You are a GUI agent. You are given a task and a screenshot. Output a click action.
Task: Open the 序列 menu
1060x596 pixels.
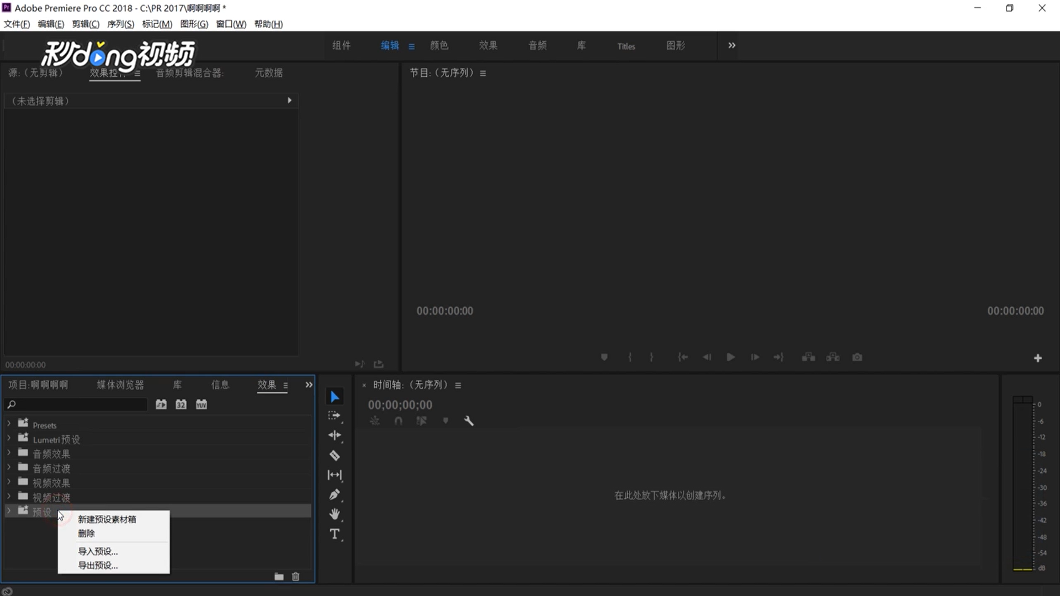(x=120, y=24)
